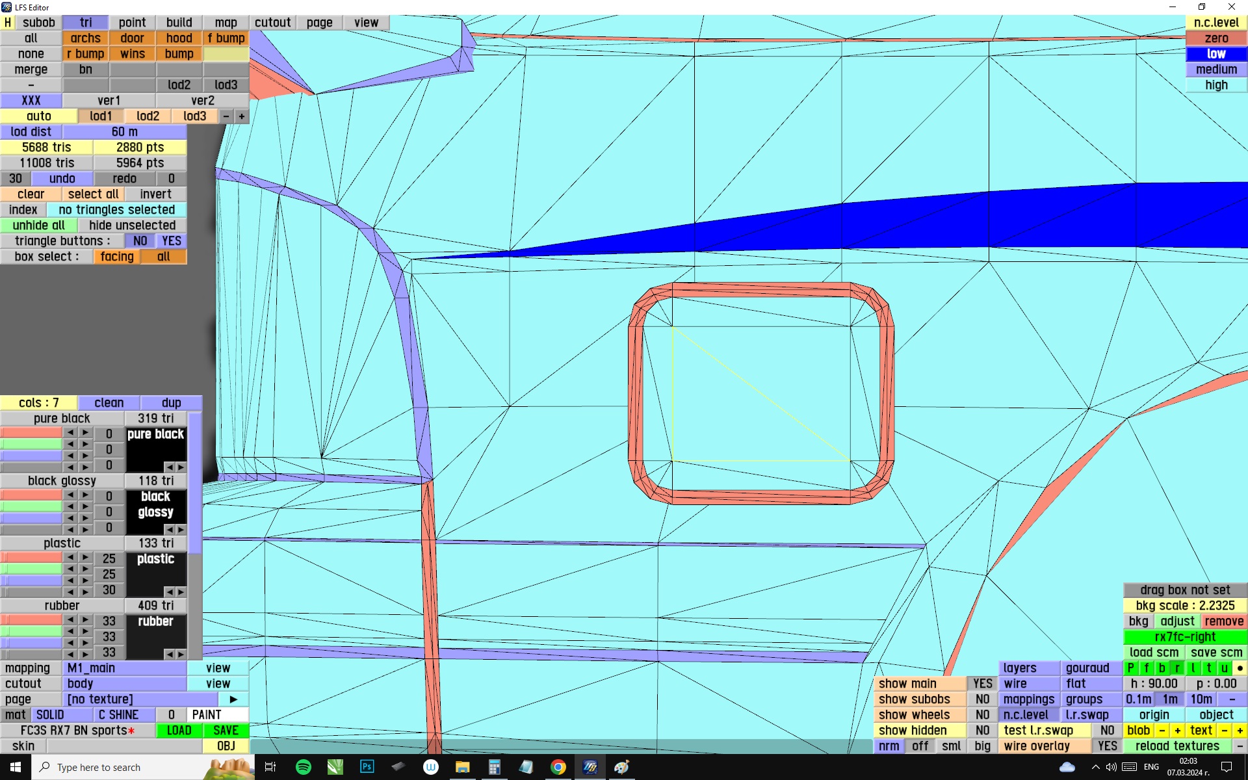Screen dimensions: 1248x780
Task: Adjust the plastic red color slider
Action: pyautogui.click(x=31, y=558)
